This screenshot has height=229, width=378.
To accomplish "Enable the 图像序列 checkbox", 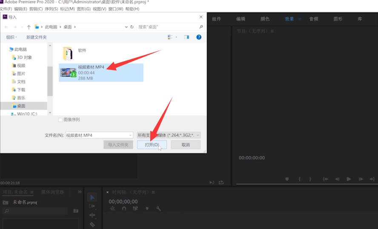I will click(x=60, y=119).
